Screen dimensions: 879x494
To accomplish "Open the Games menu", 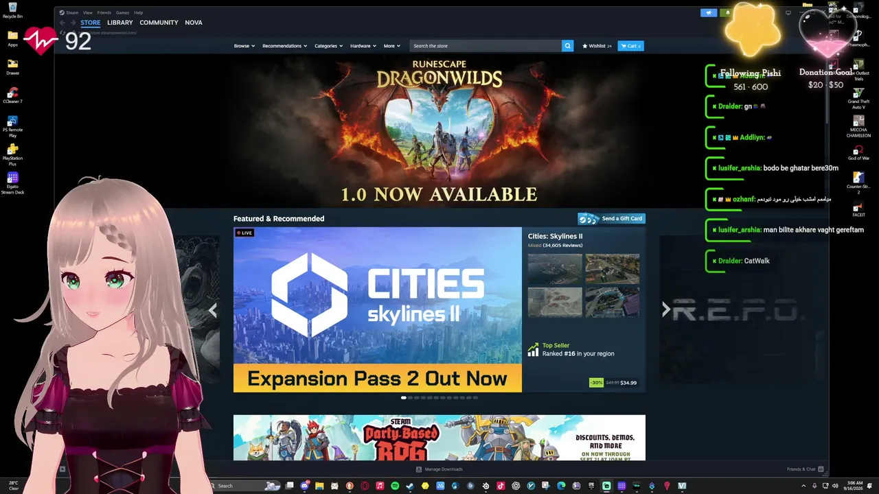I will click(122, 12).
